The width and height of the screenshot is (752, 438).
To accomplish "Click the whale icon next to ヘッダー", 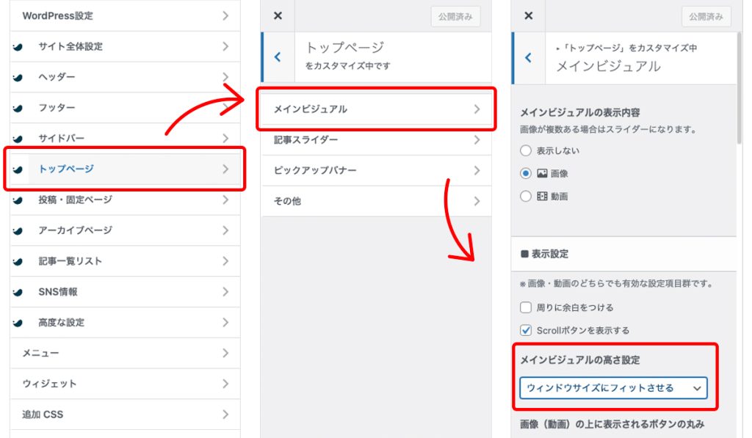I will point(18,77).
